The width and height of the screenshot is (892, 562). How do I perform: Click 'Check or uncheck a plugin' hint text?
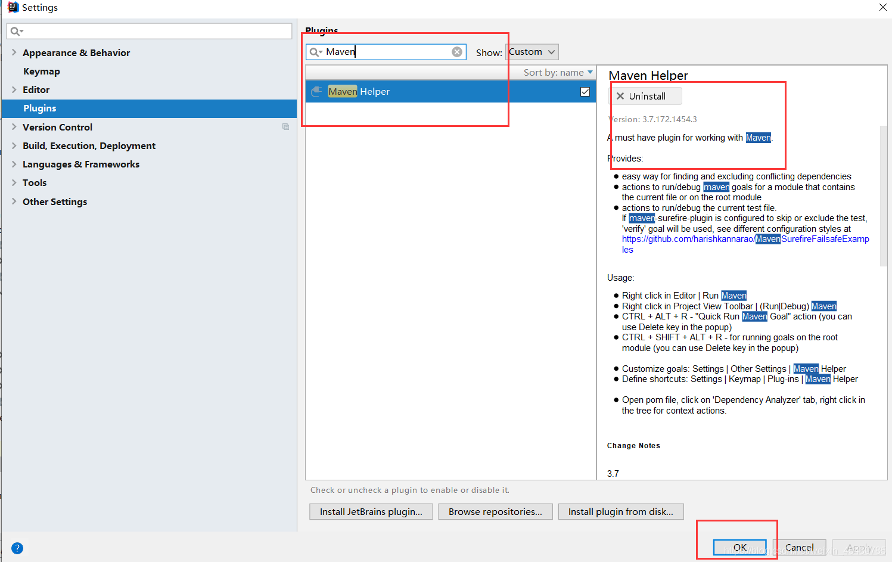tap(410, 490)
